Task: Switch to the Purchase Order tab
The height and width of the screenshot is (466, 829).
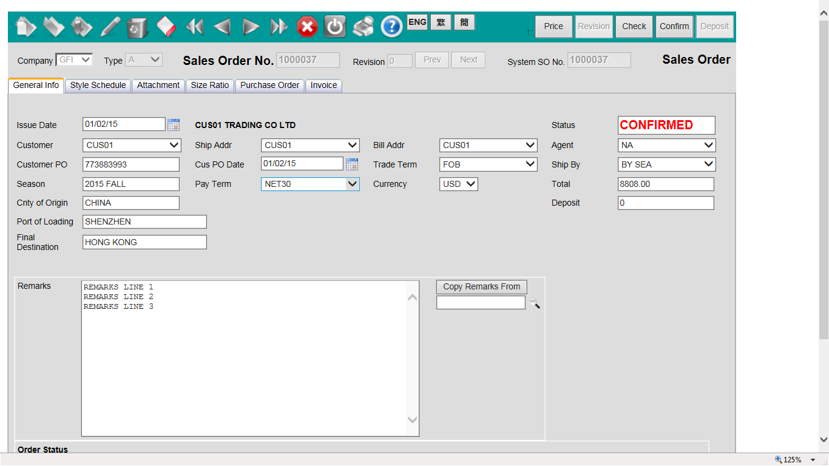Action: click(x=270, y=86)
